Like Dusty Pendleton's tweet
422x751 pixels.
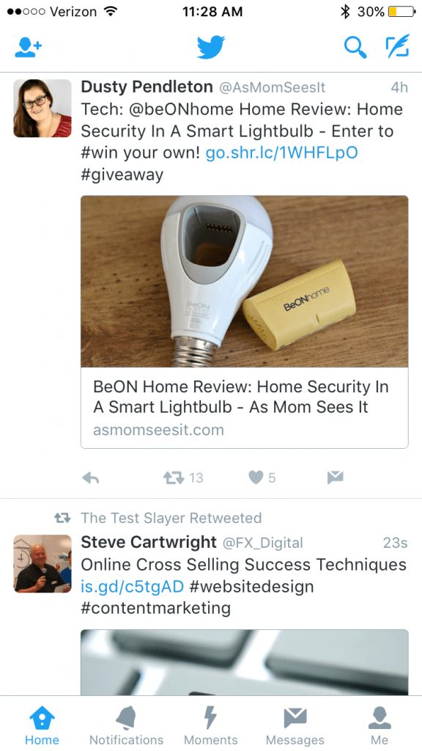[x=262, y=477]
